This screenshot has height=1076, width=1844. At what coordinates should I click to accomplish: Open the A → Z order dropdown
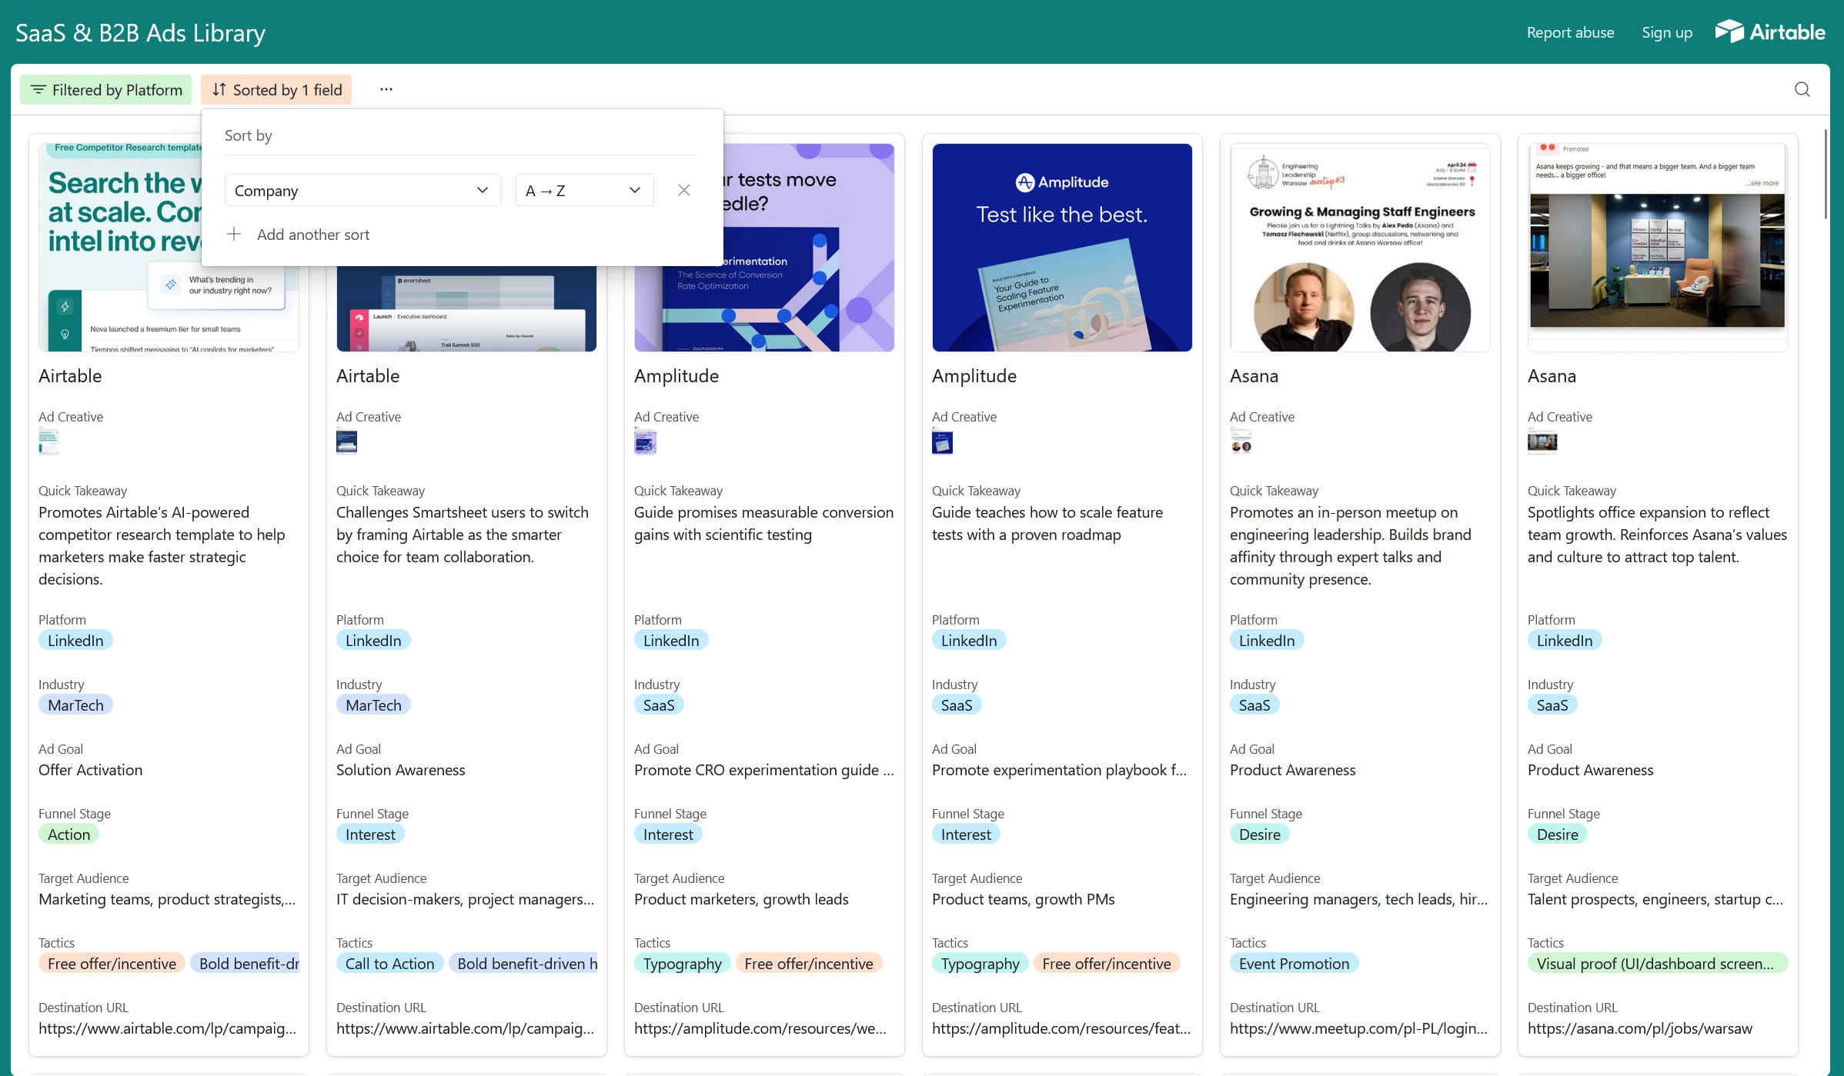583,190
